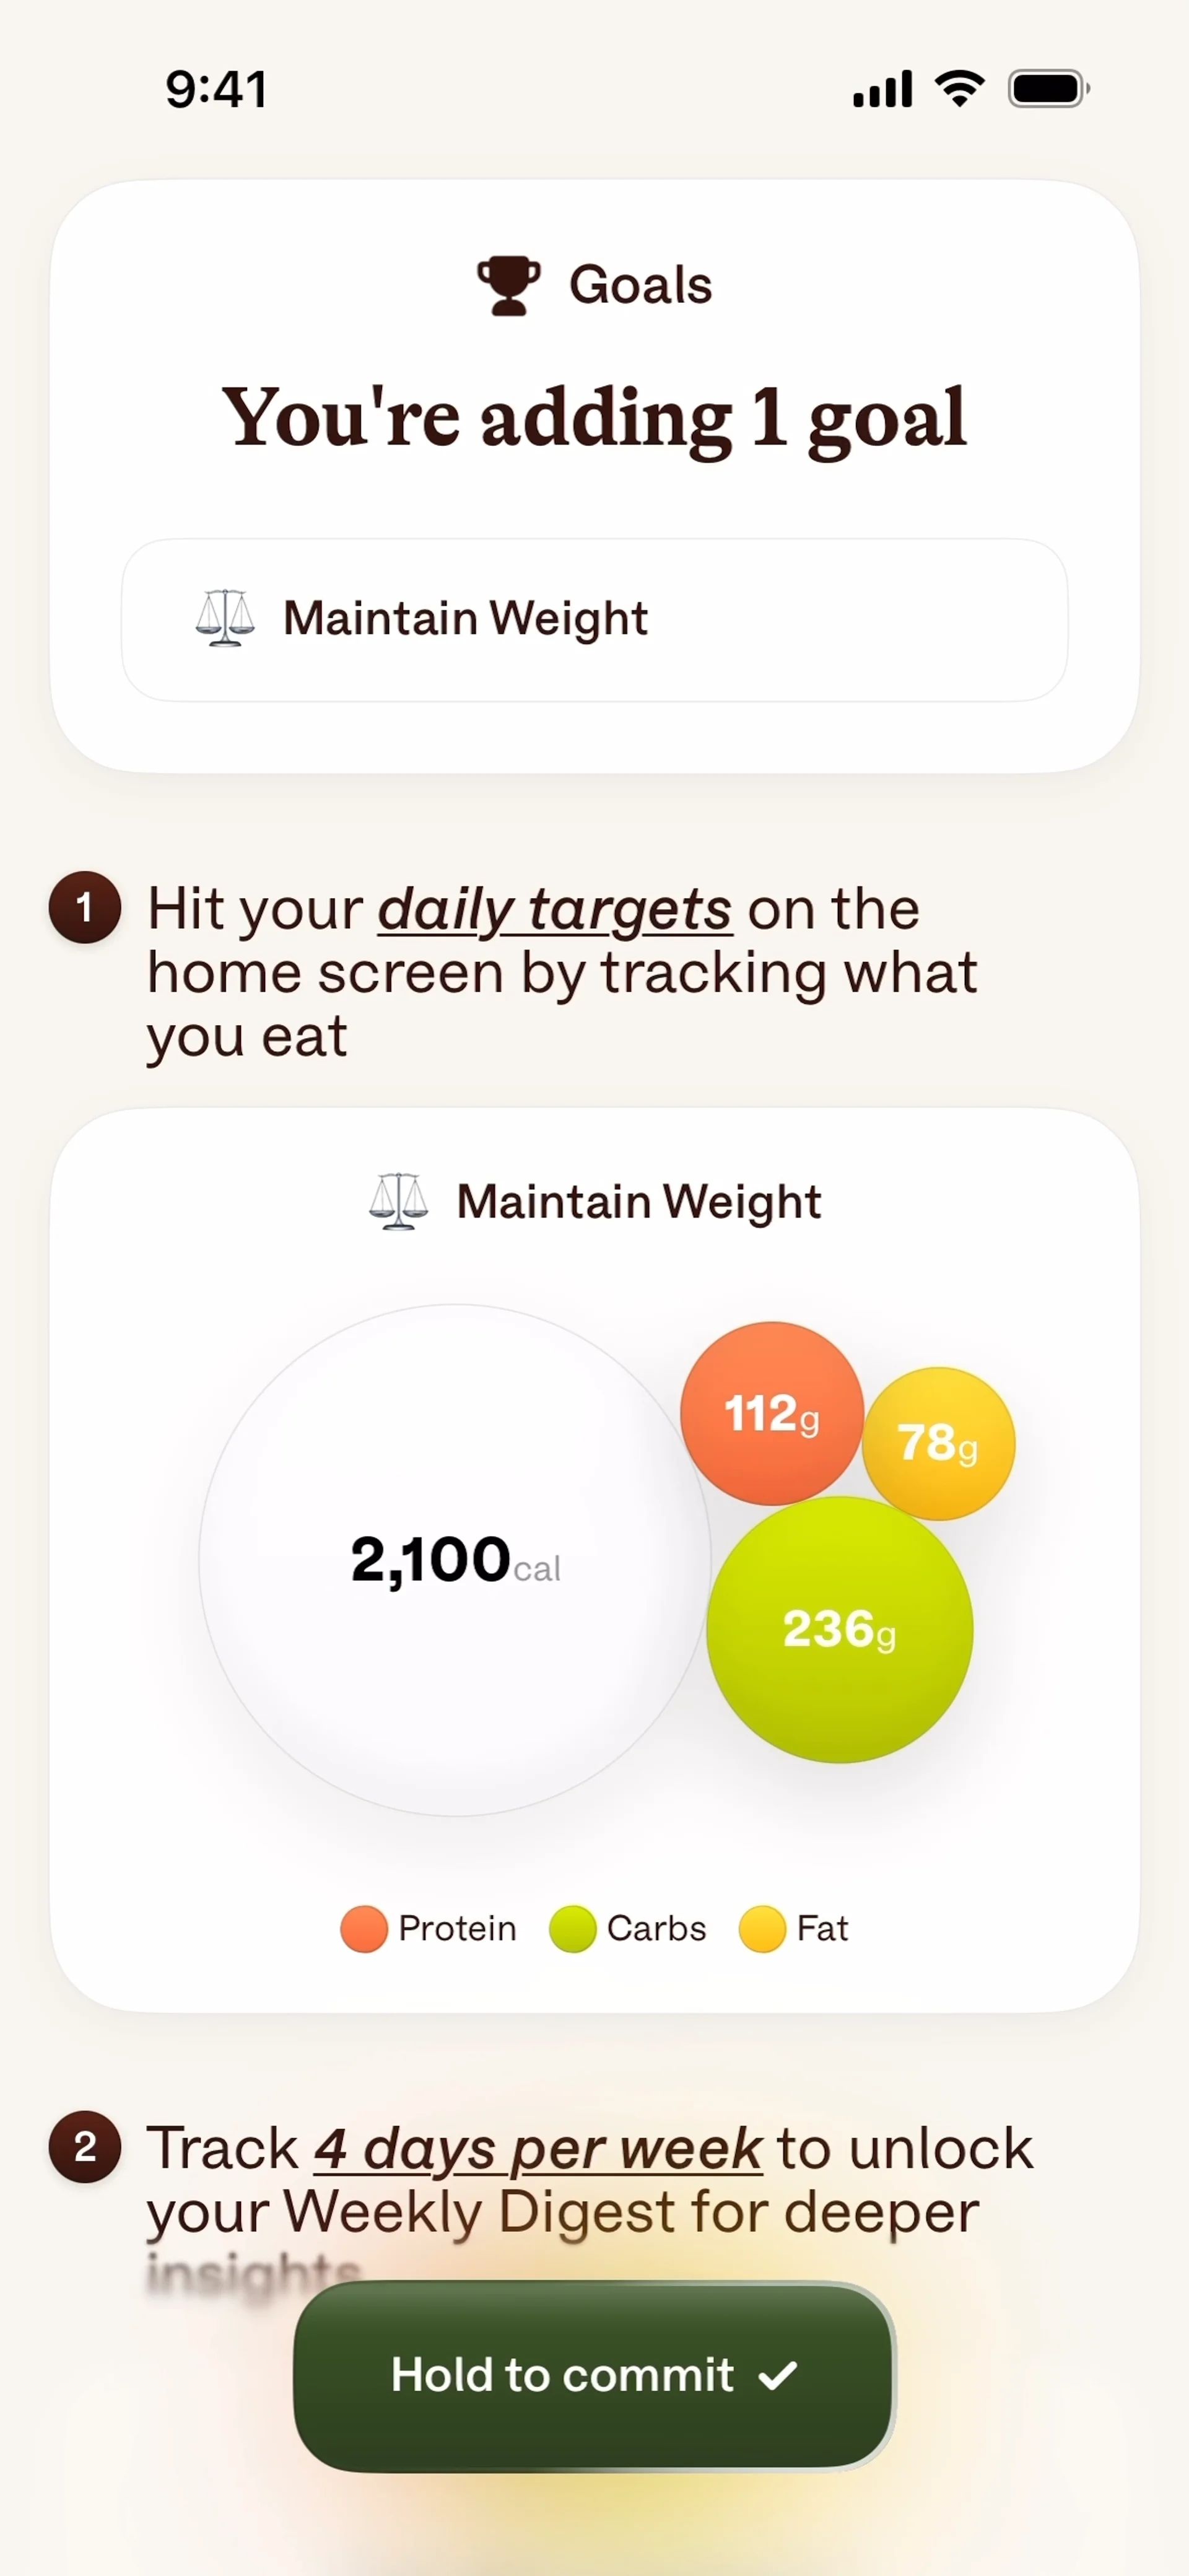Open the daily targets link
Screen dimensions: 1189x2576
555,910
